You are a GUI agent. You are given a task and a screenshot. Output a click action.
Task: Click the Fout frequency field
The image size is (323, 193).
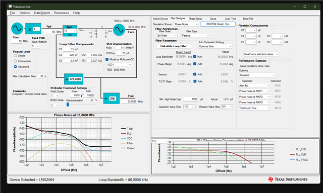(x=129, y=102)
